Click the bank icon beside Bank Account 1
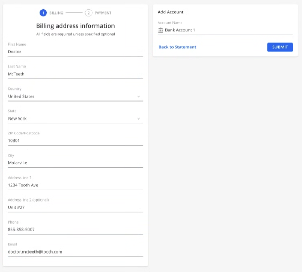This screenshot has height=272, width=302. [x=160, y=30]
